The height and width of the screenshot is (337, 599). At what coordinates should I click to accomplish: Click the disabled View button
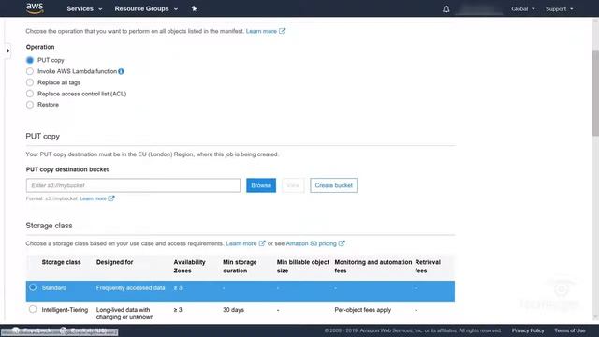293,185
